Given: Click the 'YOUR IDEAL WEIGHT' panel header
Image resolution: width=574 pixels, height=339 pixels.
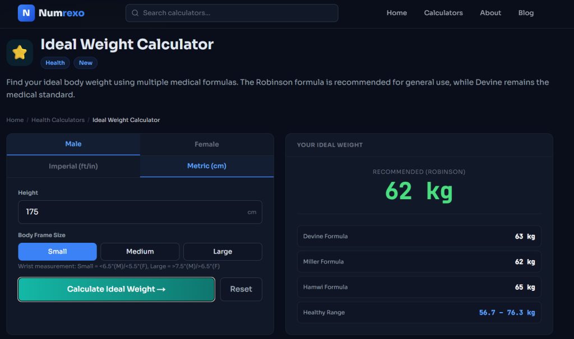Looking at the screenshot, I should (x=330, y=145).
